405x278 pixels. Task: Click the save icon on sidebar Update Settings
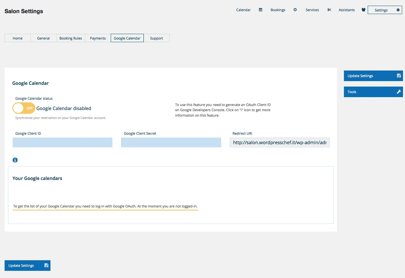pos(399,75)
